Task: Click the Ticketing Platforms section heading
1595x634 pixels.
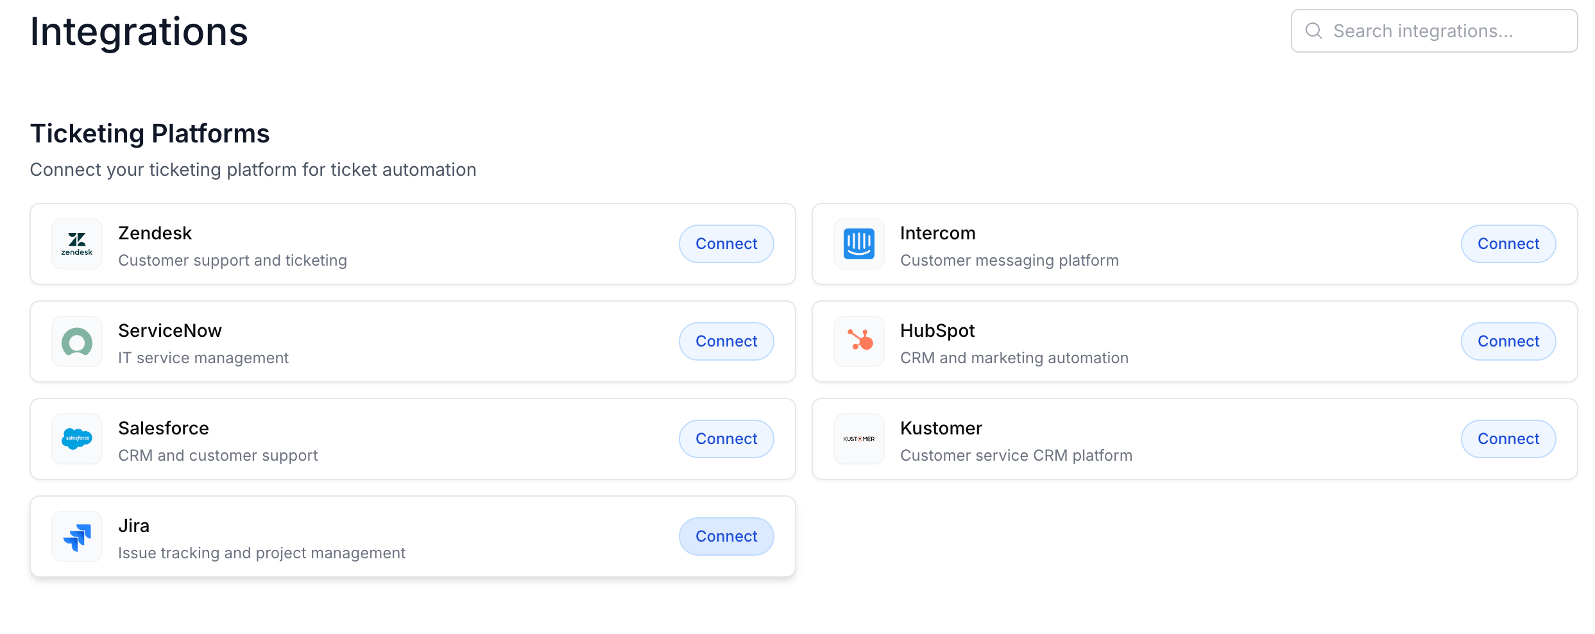Action: pyautogui.click(x=150, y=133)
